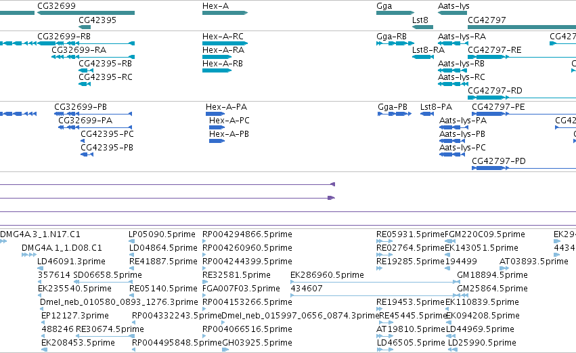The width and height of the screenshot is (576, 353).
Task: Click the Hex-A-RC transcript label
Action: point(223,37)
